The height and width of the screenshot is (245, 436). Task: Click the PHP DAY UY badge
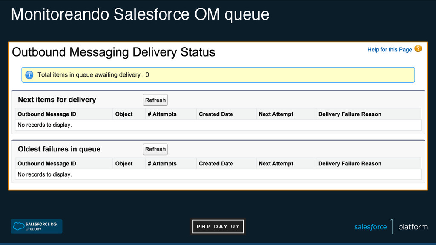(218, 226)
